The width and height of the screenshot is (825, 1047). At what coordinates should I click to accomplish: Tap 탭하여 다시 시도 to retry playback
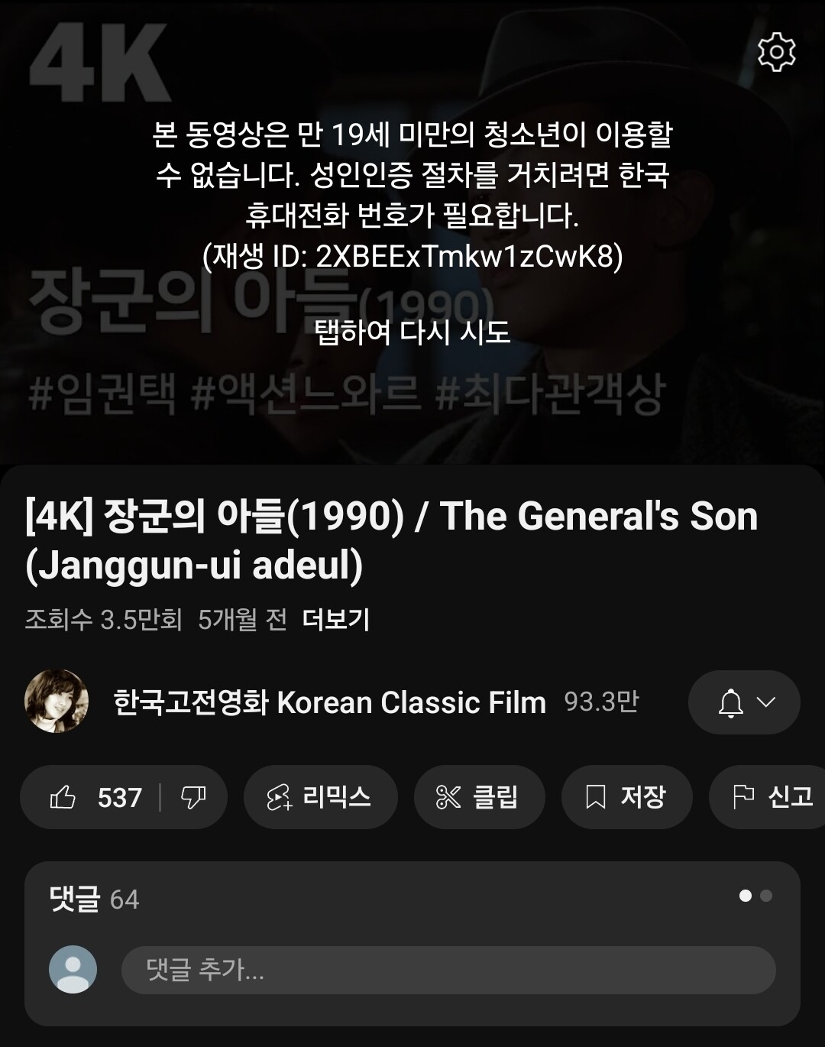(x=412, y=332)
